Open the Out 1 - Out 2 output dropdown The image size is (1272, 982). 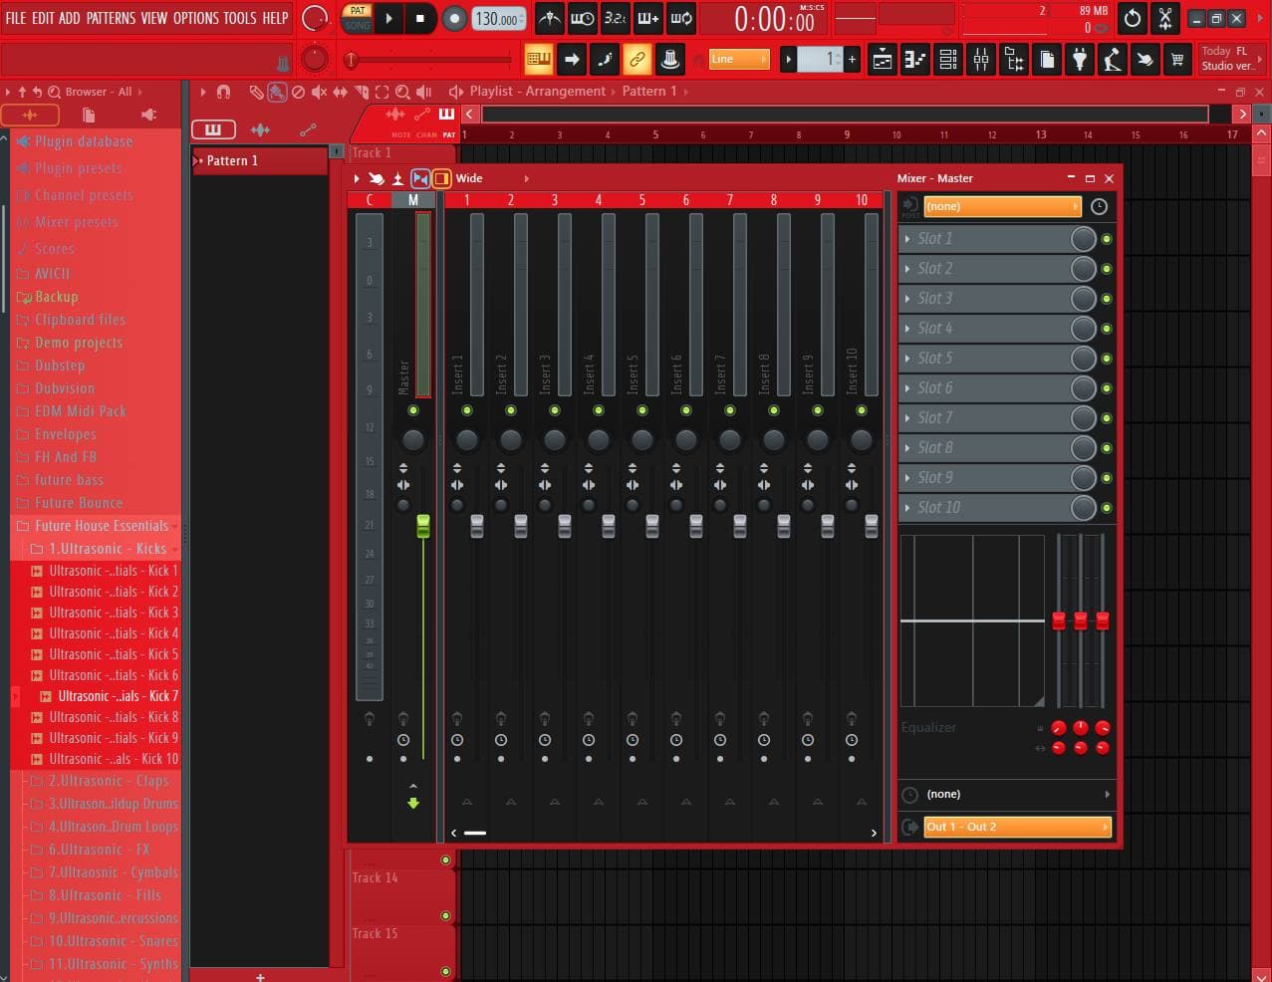coord(1017,827)
